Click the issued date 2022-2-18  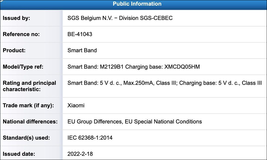point(80,154)
